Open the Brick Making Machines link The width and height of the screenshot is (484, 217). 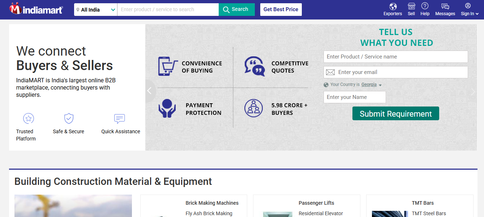[x=212, y=203]
